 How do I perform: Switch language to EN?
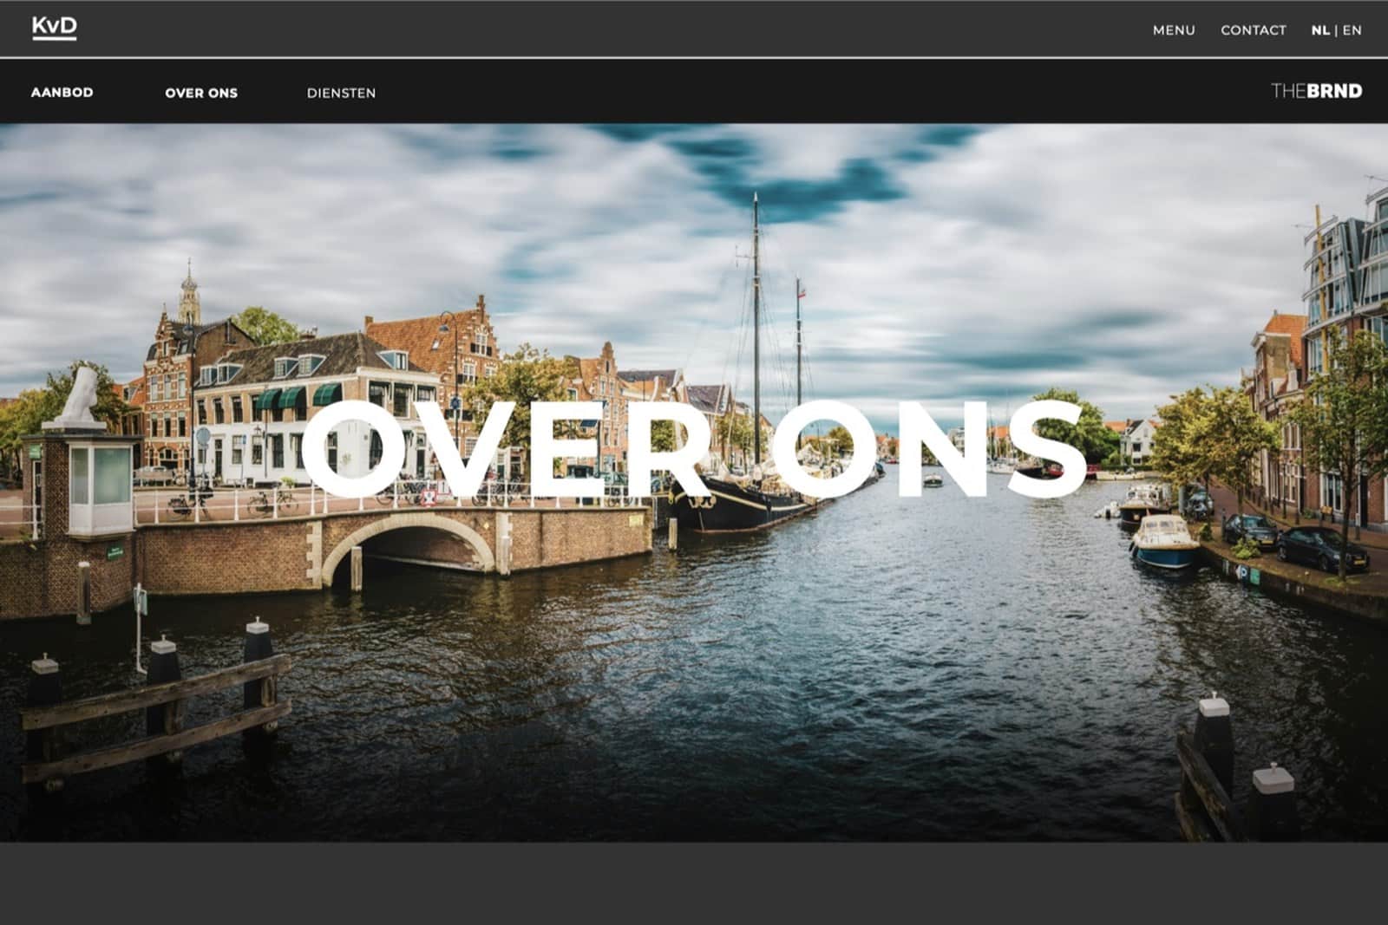(1352, 30)
